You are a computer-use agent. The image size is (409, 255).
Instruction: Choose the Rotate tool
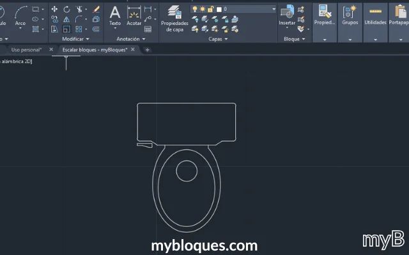pos(66,10)
